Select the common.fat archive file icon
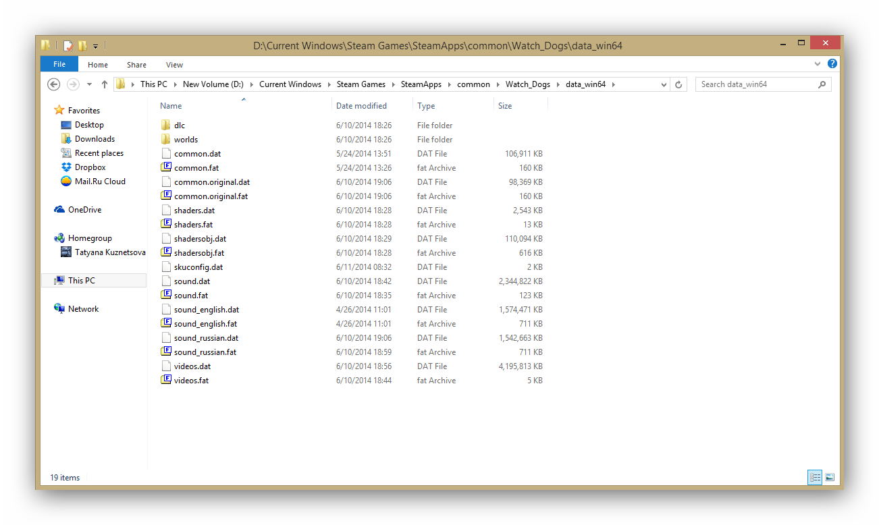This screenshot has height=525, width=879. pos(166,167)
